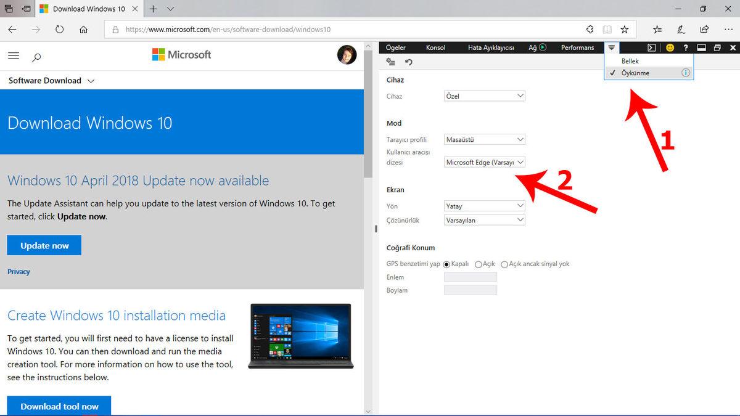Open the Cihaz Özel dropdown
This screenshot has height=416, width=740.
tap(484, 96)
